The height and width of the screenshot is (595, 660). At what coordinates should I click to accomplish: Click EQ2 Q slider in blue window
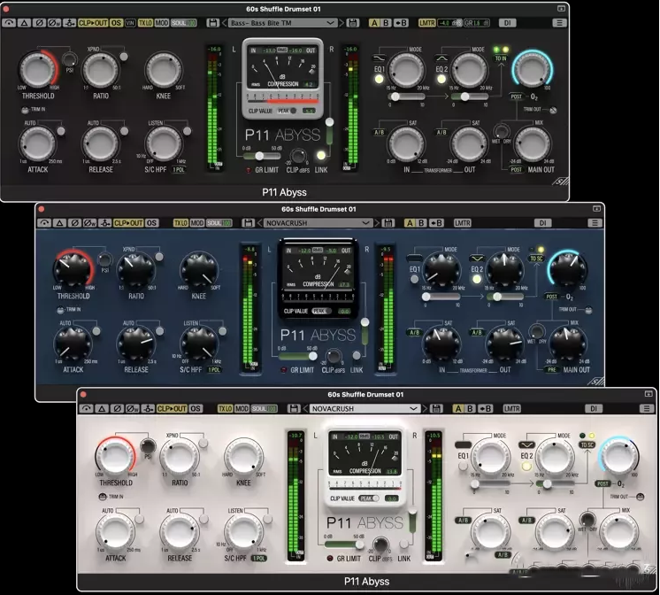pyautogui.click(x=505, y=297)
